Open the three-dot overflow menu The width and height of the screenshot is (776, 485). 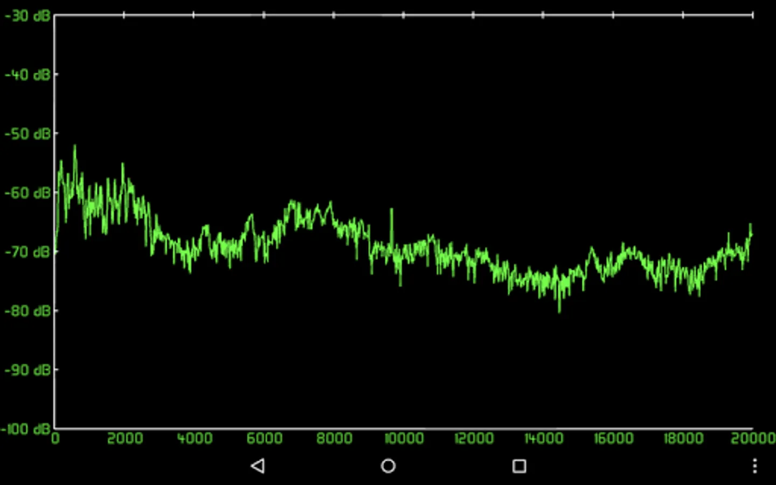click(x=754, y=466)
